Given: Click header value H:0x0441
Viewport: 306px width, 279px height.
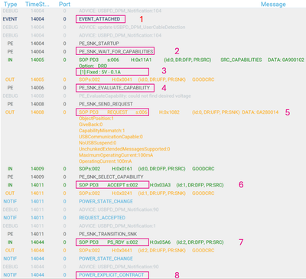Looking at the screenshot, I should click(122, 250).
